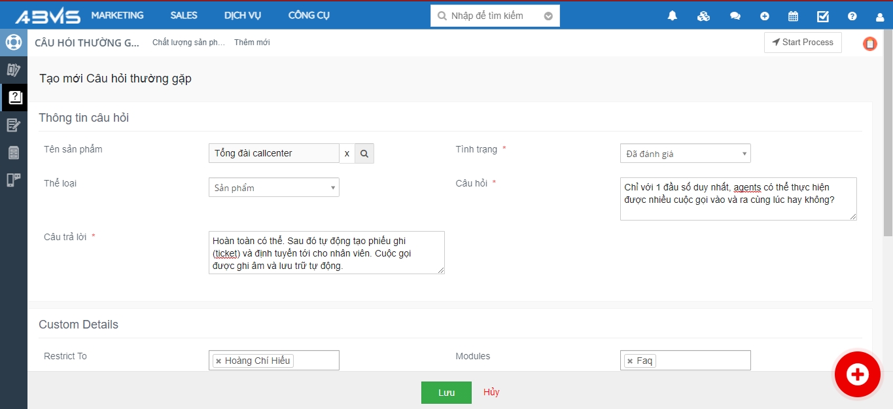The image size is (893, 409).
Task: Click the lifebuoy support icon in sidebar
Action: 14,43
